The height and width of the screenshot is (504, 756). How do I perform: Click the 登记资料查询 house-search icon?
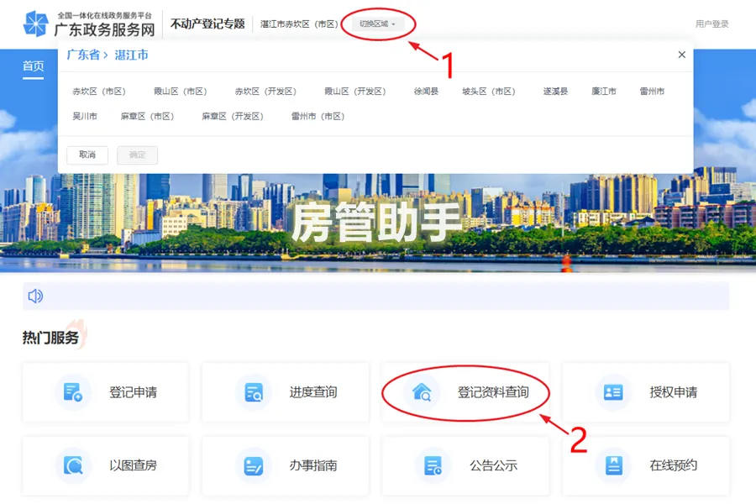(x=422, y=392)
